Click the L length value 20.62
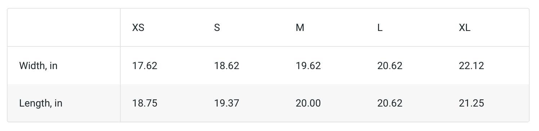 tap(390, 103)
